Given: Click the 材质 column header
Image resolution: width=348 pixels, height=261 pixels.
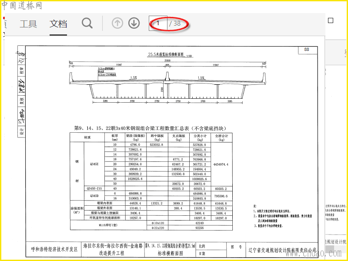Looking at the screenshot, I should click(x=87, y=137).
